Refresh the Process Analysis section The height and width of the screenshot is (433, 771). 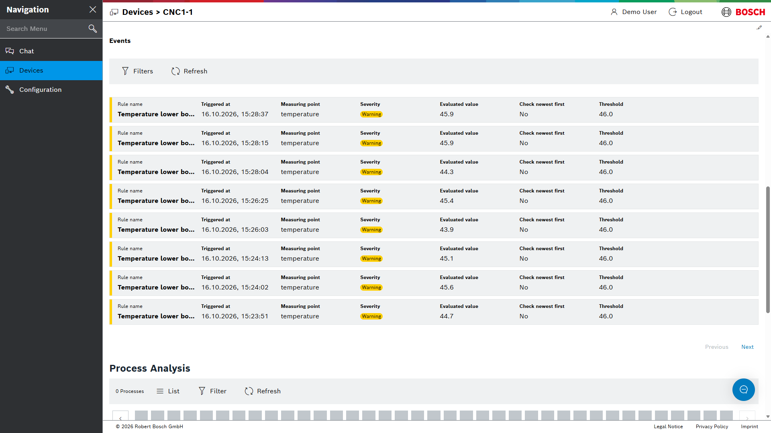click(x=263, y=391)
